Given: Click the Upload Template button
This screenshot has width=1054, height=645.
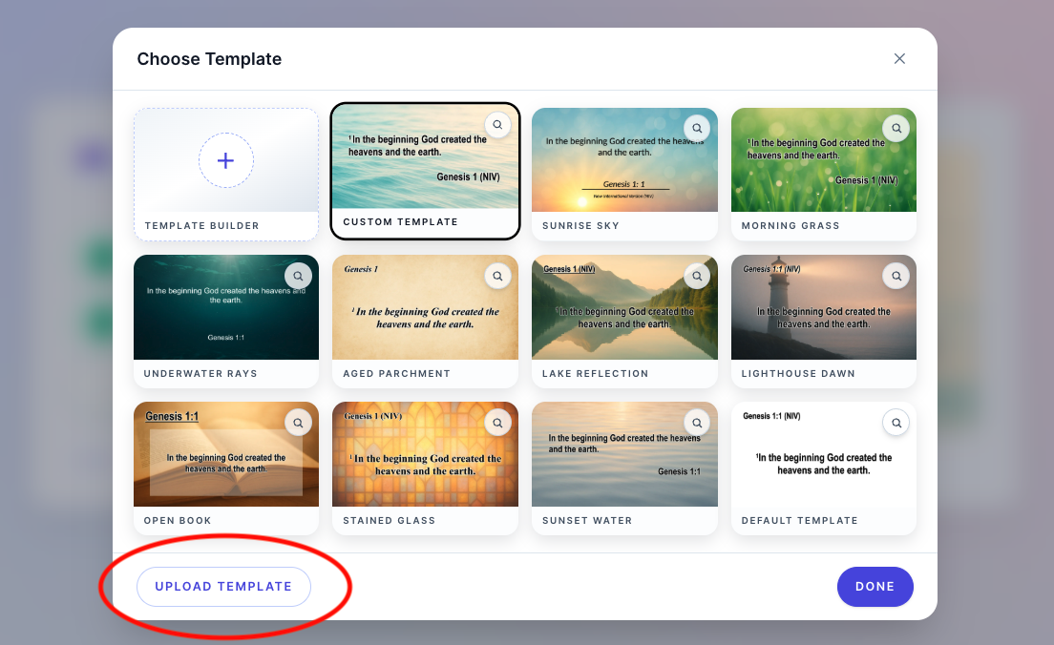Looking at the screenshot, I should point(223,587).
